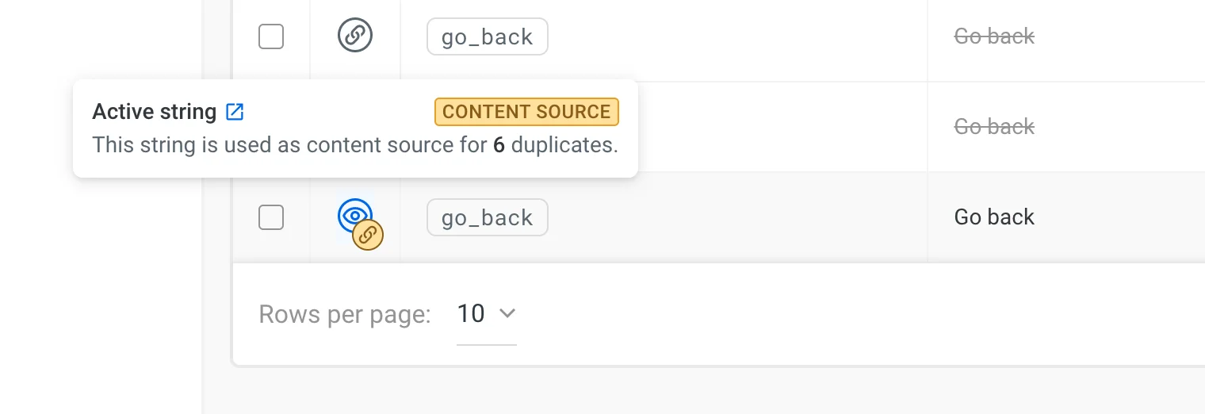Open Active string via external link icon

pyautogui.click(x=235, y=112)
